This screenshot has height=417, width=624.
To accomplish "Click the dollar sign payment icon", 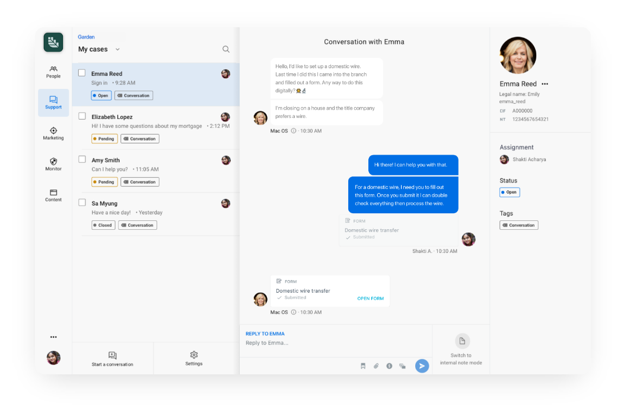I will point(389,366).
